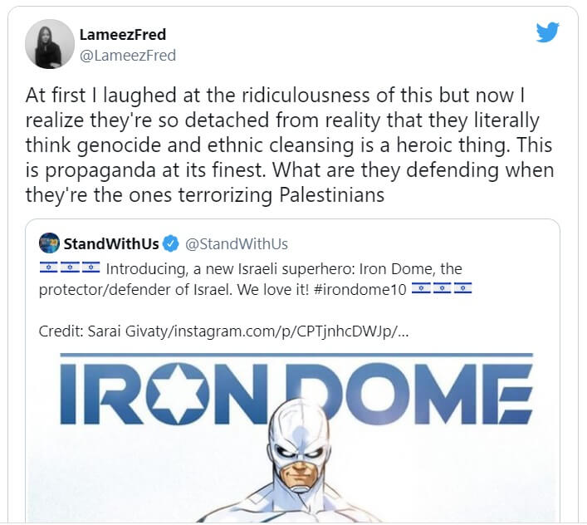Open LameezFred's profile picture
The image size is (587, 525).
point(50,44)
